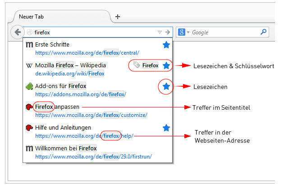Image resolution: width=284 pixels, height=186 pixels.
Task: Click the bookmark star for Add-ons für Firefox
Action: point(166,86)
